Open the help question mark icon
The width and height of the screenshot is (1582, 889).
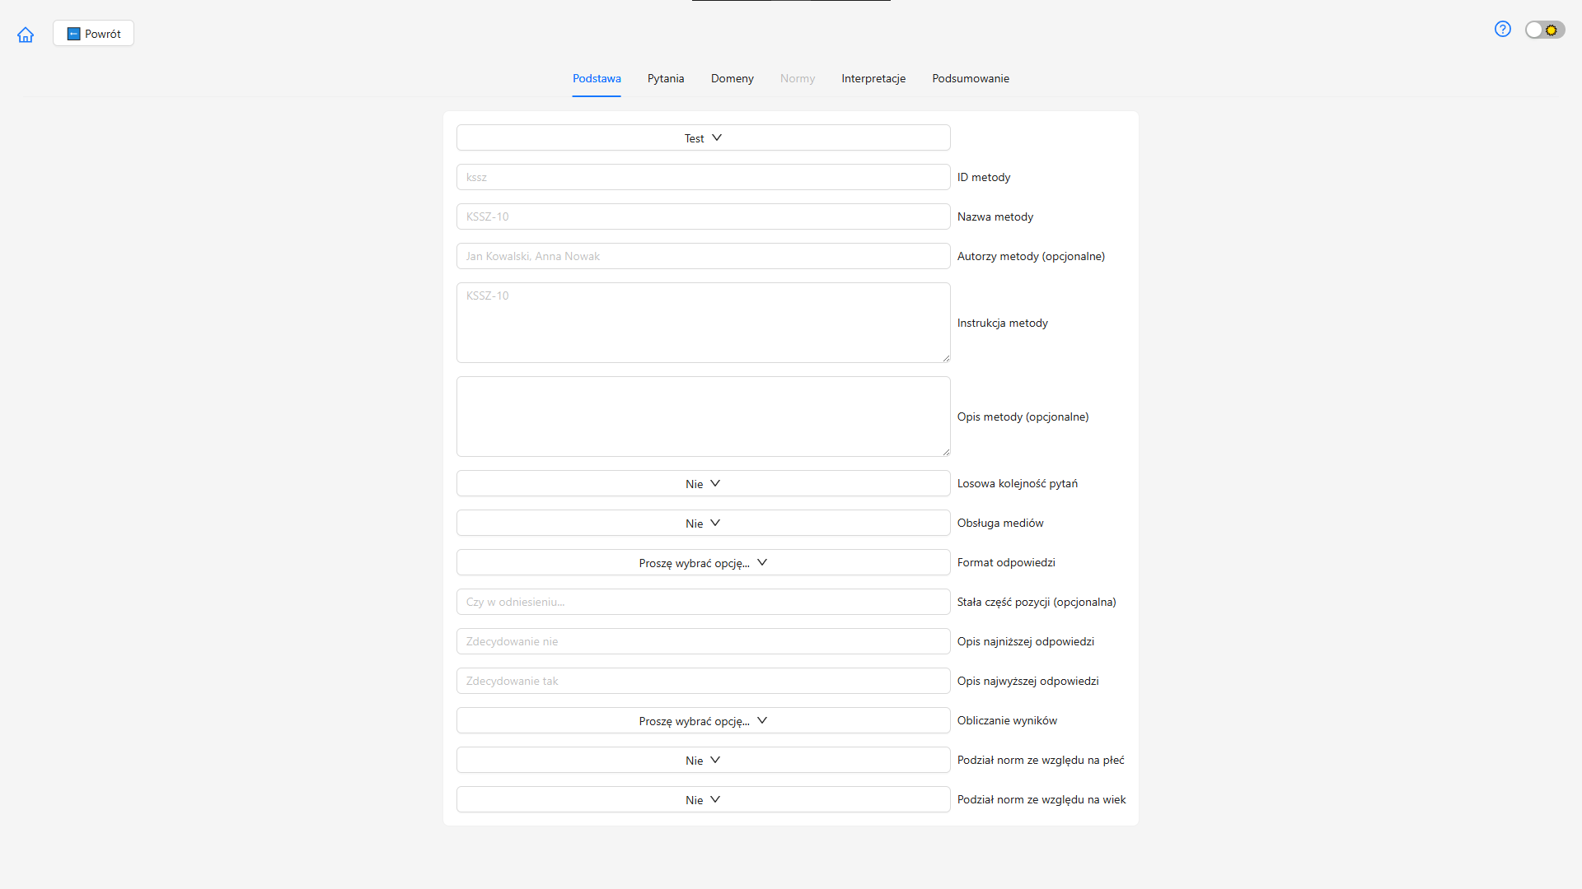pyautogui.click(x=1503, y=30)
